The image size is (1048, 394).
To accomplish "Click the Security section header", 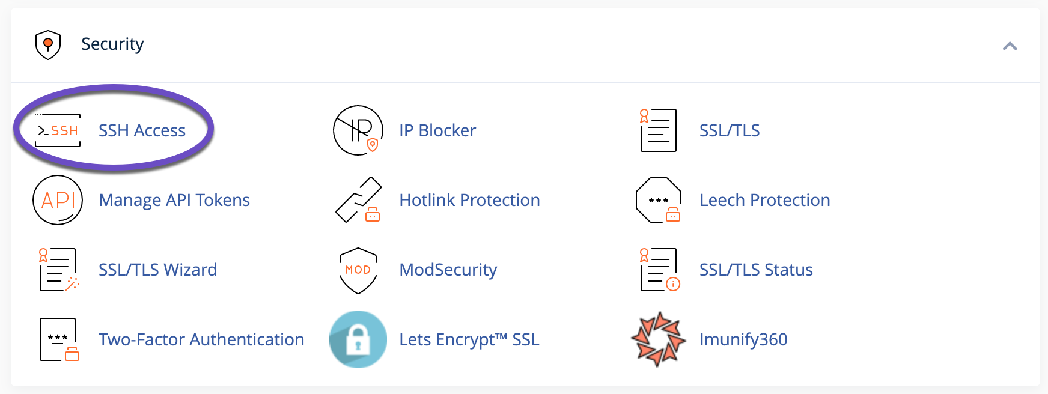I will pos(113,43).
